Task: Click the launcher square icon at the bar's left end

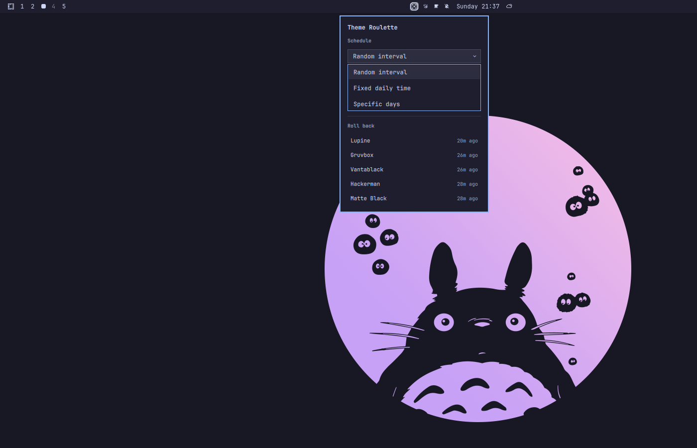Action: (x=11, y=6)
